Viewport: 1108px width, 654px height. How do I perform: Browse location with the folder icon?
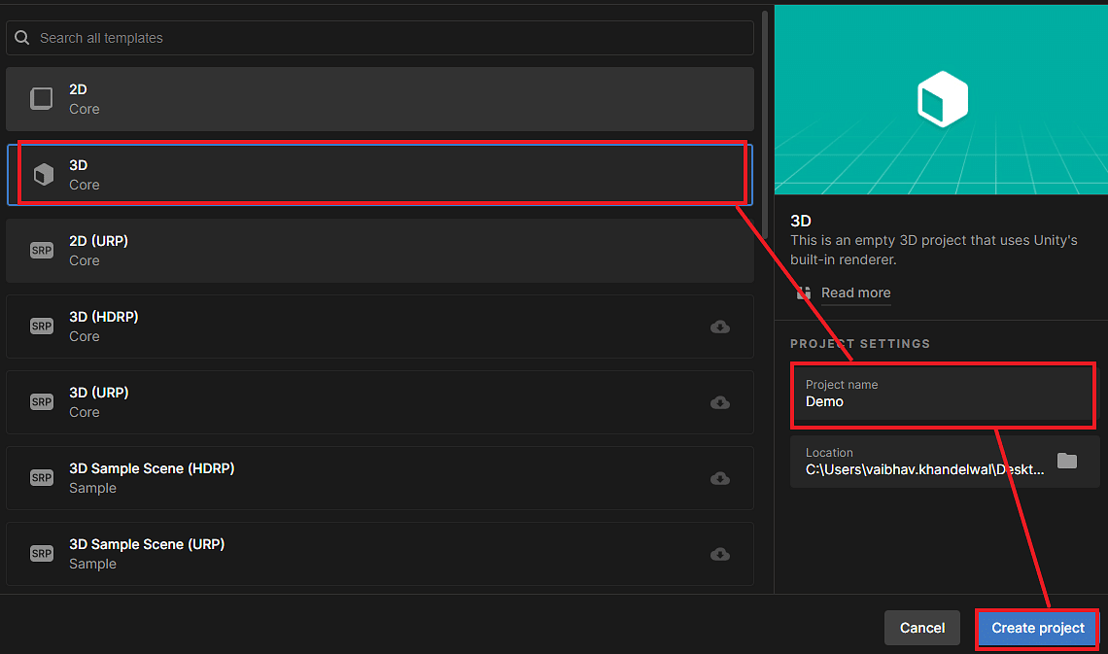(x=1067, y=462)
